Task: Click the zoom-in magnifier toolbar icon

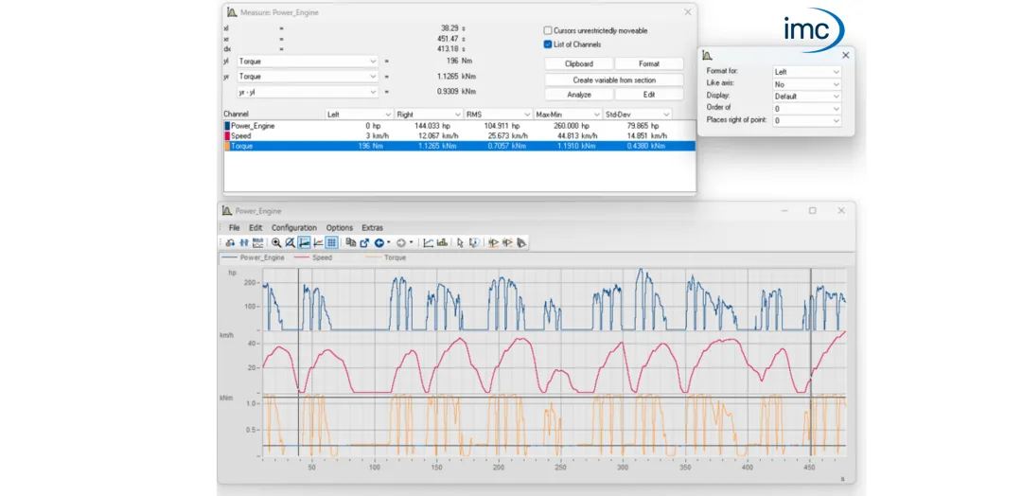Action: [276, 243]
